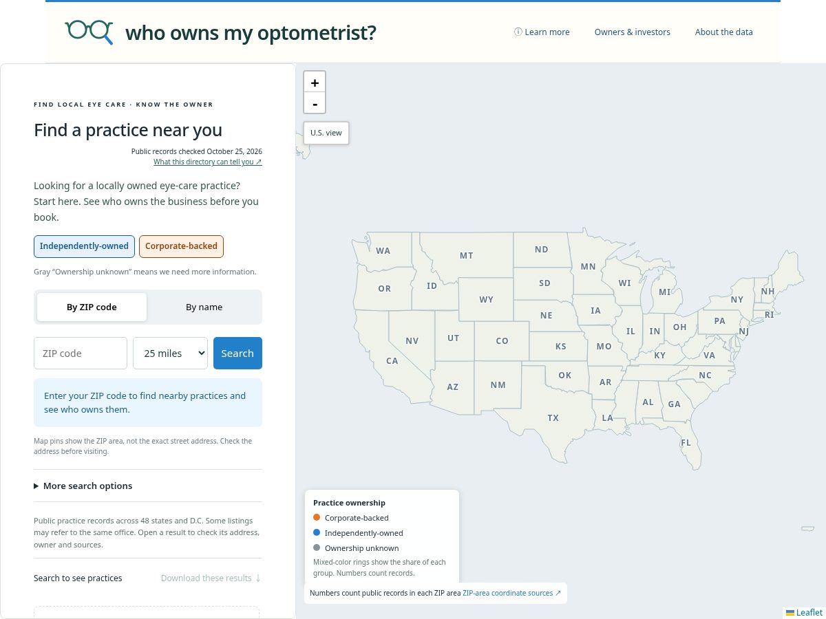Click Washington (WA) on the map
This screenshot has height=619, width=826.
(x=383, y=251)
